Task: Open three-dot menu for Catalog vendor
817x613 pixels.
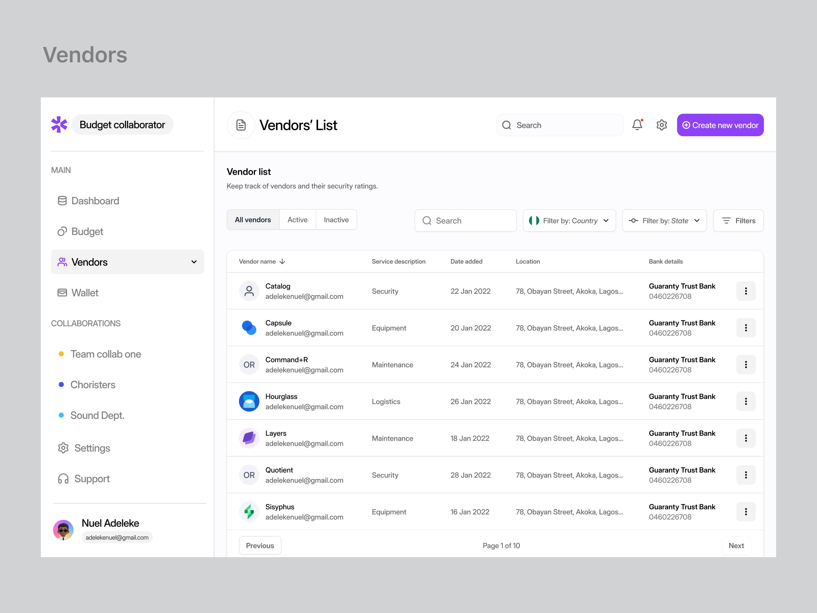Action: coord(746,291)
